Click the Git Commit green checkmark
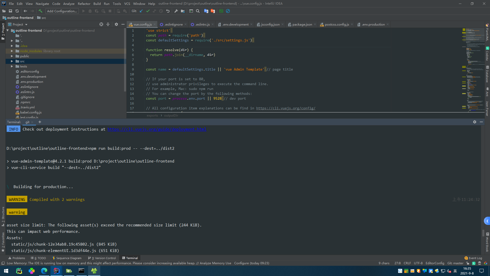490x276 pixels. (148, 11)
